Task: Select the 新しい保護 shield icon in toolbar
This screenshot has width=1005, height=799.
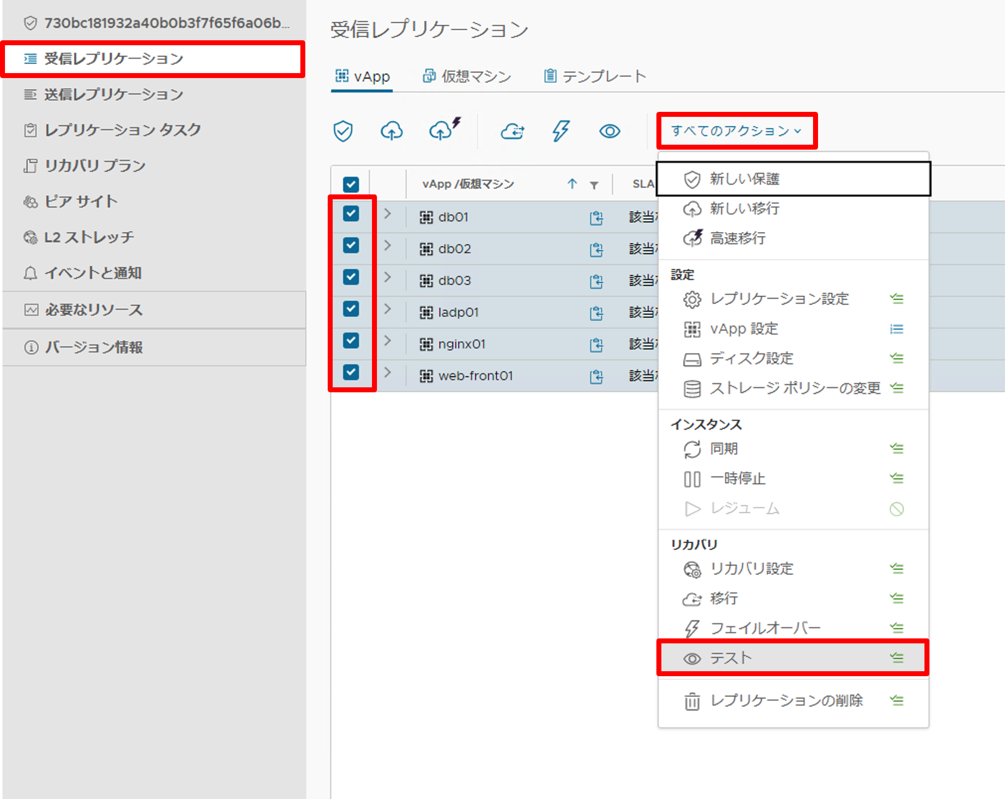Action: tap(343, 131)
